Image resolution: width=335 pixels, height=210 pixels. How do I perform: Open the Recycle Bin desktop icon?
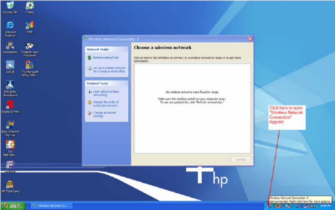coord(10,7)
